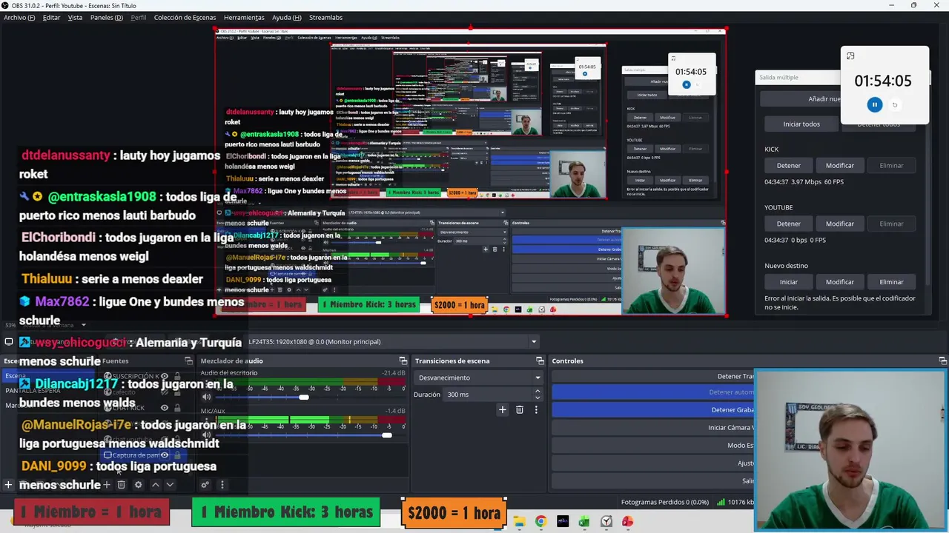The width and height of the screenshot is (949, 533).
Task: Click Modificar for the KICK output
Action: (x=840, y=166)
